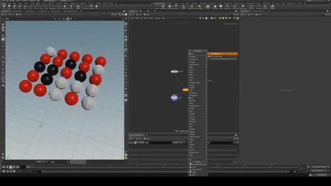Viewport: 331px width, 186px height.
Task: Open the Test Geometry category in TAB menu
Action: click(198, 137)
